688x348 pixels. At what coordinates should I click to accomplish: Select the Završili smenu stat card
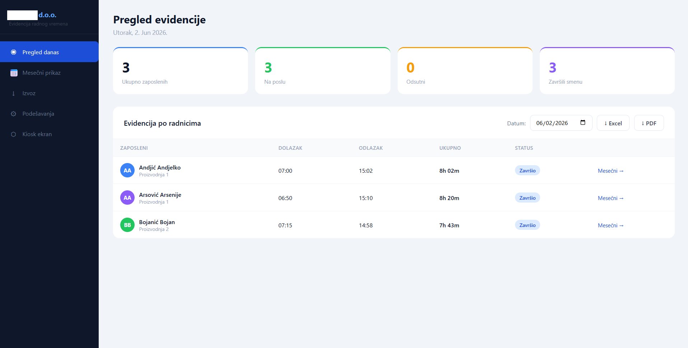[x=607, y=71]
